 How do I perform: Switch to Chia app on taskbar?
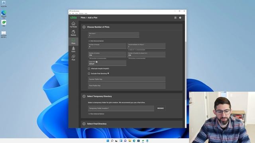[x=143, y=141]
